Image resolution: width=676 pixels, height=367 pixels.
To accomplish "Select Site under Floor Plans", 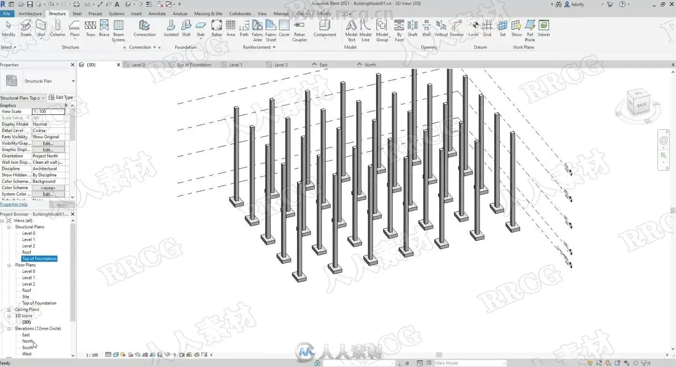I will point(26,297).
